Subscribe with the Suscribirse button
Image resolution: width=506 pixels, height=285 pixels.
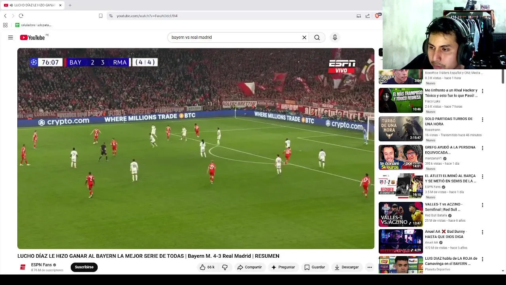(x=84, y=267)
